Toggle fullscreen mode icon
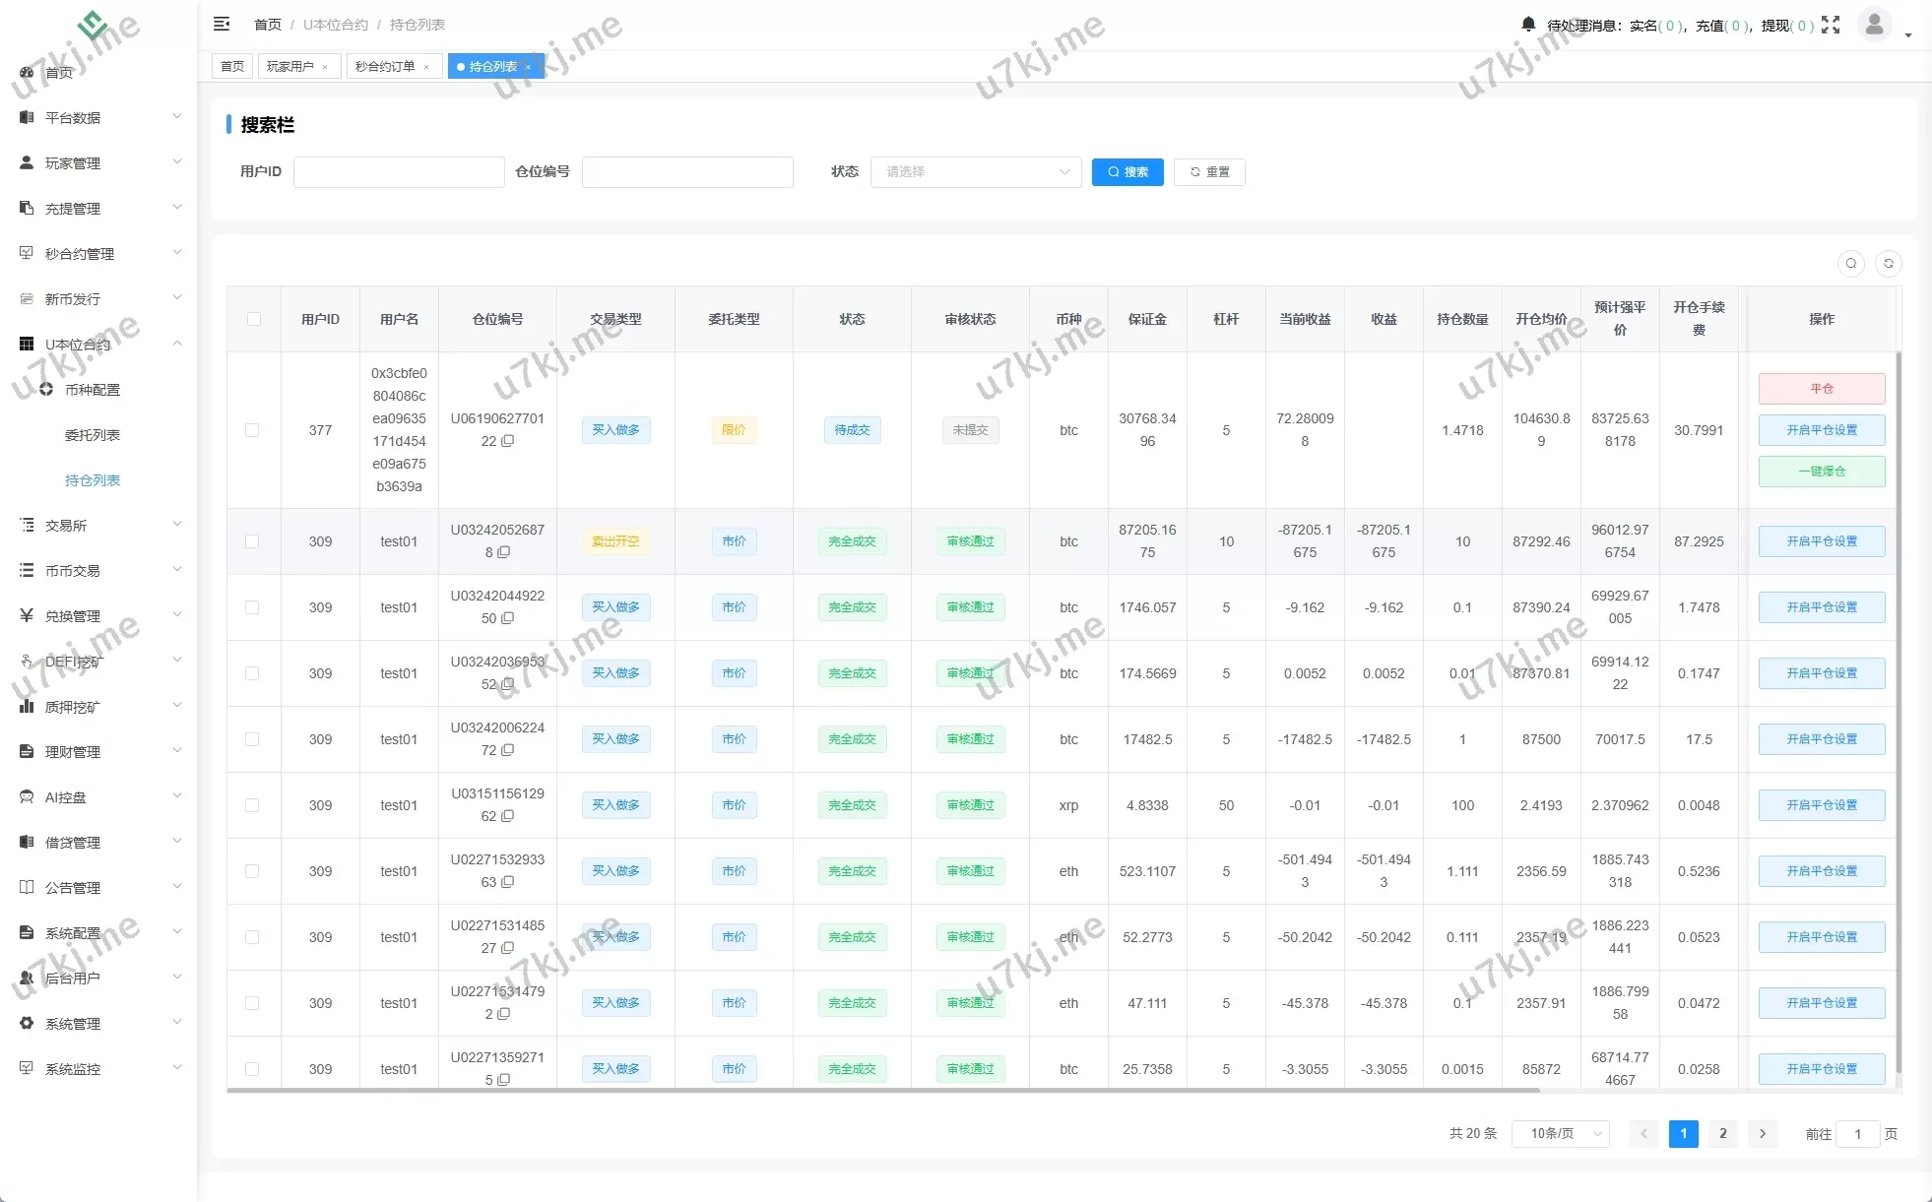The width and height of the screenshot is (1932, 1202). tap(1831, 25)
